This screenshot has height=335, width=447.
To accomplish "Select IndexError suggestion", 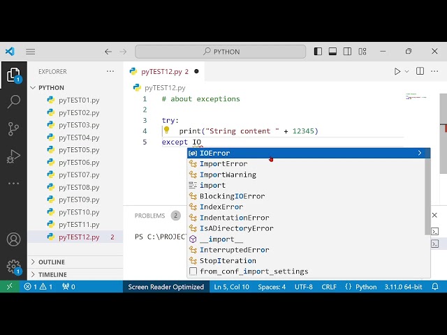I will [306, 207].
